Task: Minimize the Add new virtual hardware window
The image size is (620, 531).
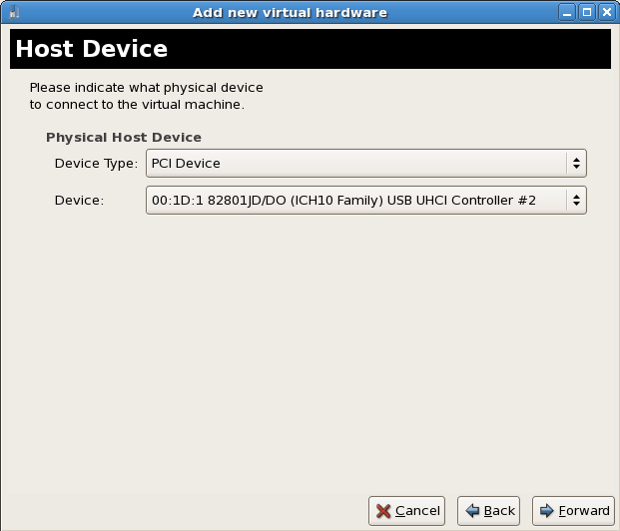Action: click(569, 13)
